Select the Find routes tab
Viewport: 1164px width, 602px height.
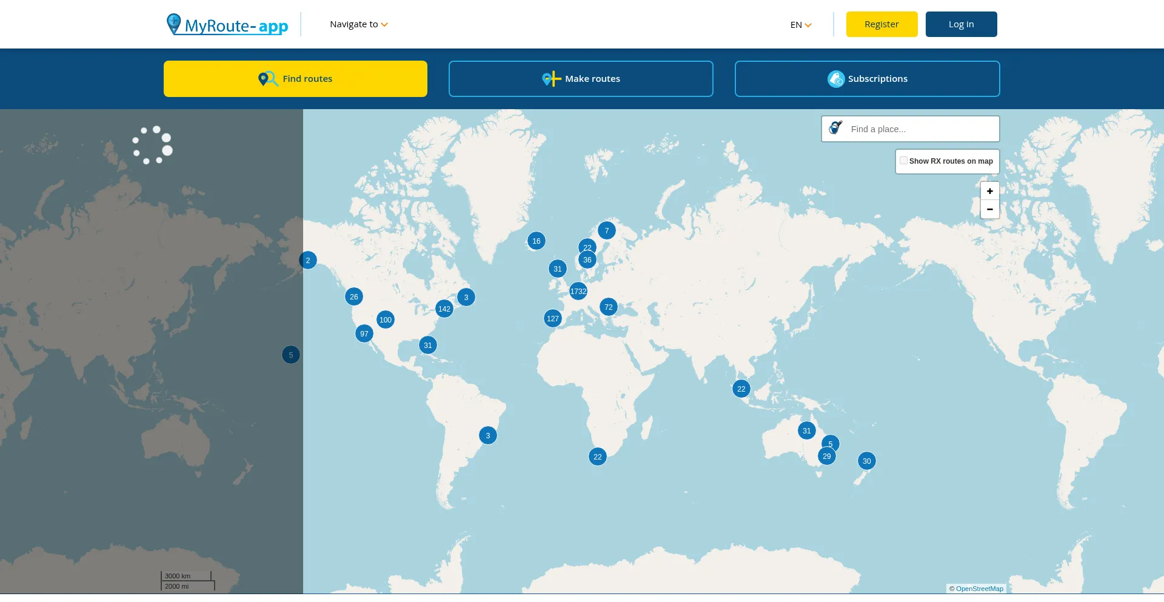295,79
